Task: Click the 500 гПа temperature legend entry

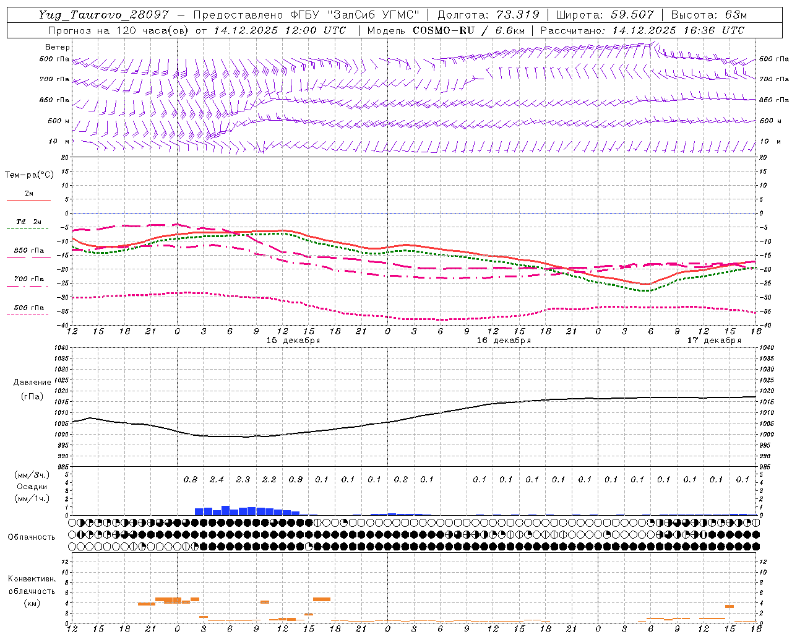Action: pyautogui.click(x=29, y=308)
